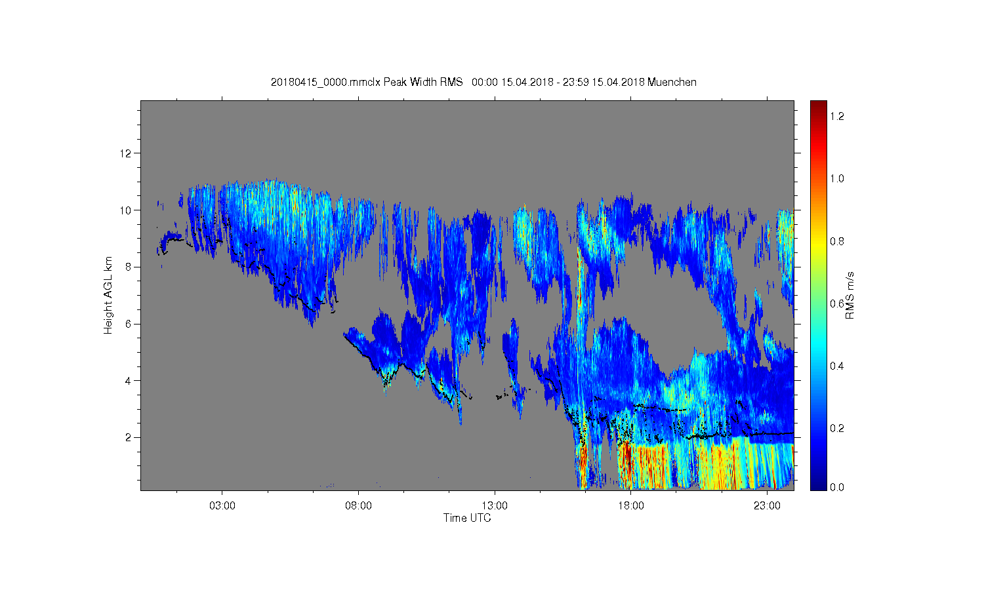Click the 'Height AGL km' y-axis label
This screenshot has height=590, width=984.
click(x=108, y=295)
